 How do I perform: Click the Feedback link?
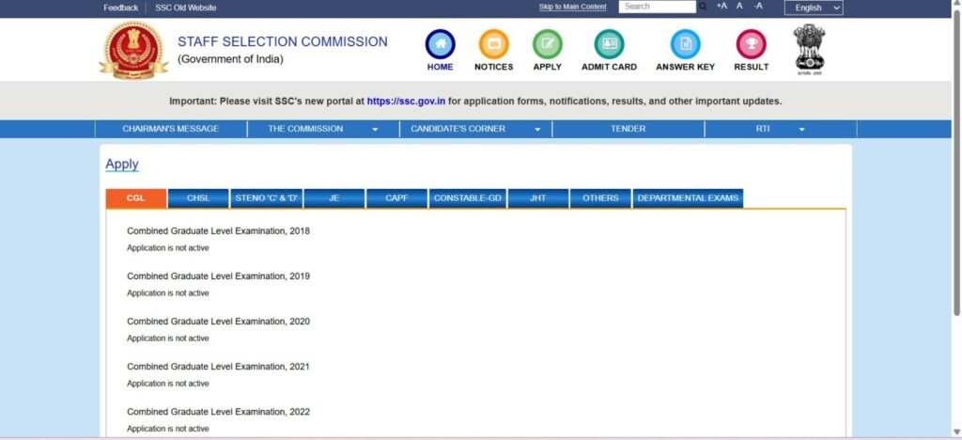tap(120, 8)
